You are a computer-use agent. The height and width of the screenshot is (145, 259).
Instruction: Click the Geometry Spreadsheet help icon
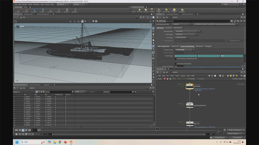(x=153, y=92)
